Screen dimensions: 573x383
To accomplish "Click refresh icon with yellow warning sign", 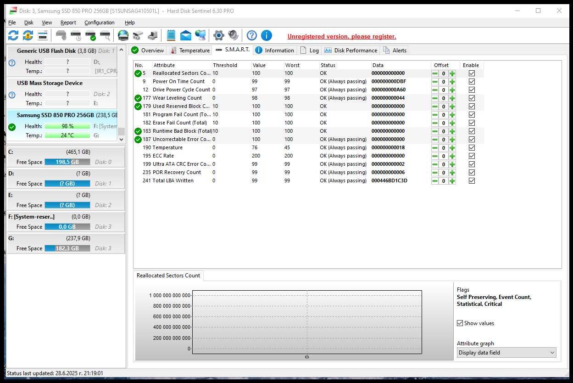I will (x=28, y=35).
